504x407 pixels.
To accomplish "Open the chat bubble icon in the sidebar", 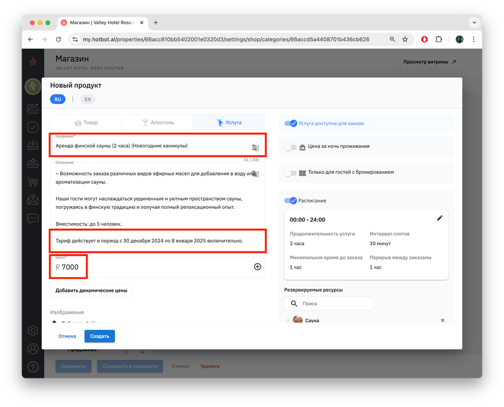I will tap(33, 219).
